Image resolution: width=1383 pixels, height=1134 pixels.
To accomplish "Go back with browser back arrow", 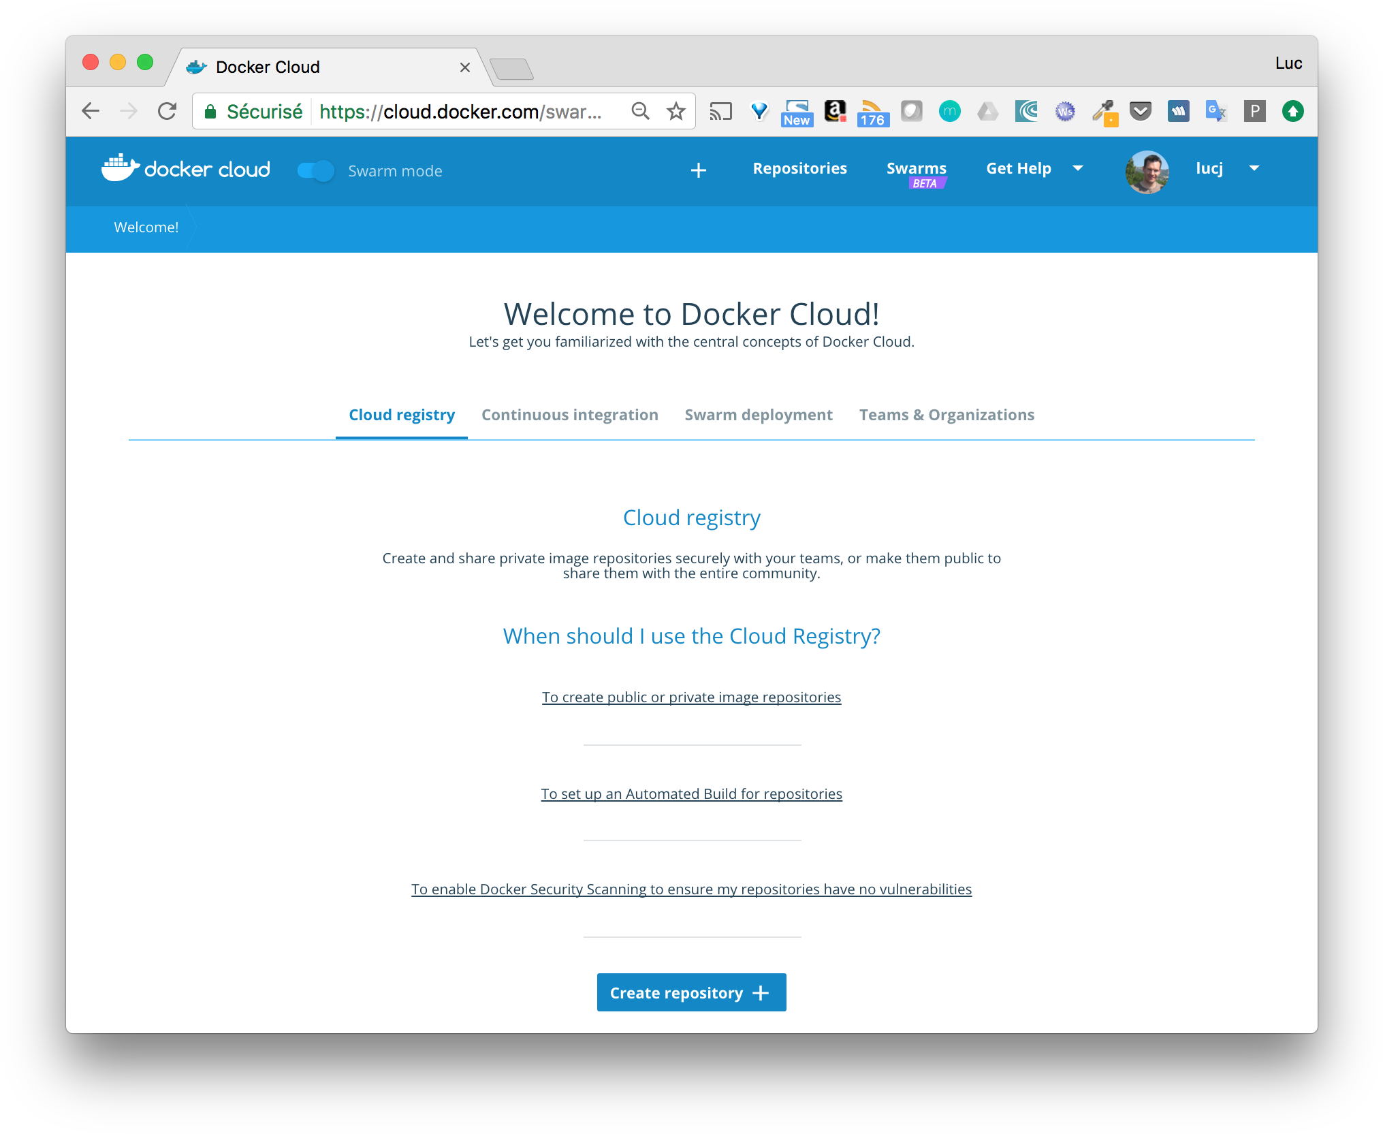I will coord(91,111).
